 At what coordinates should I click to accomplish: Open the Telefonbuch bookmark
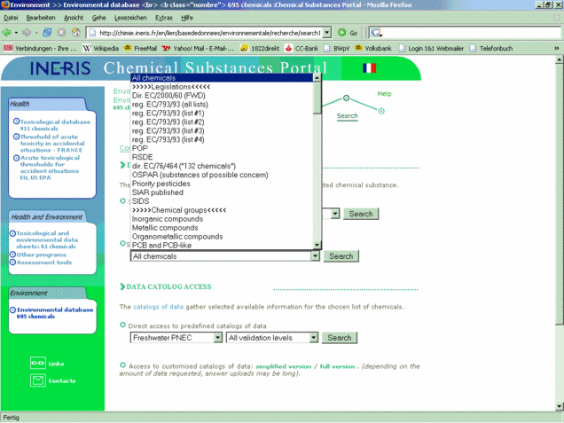point(491,48)
